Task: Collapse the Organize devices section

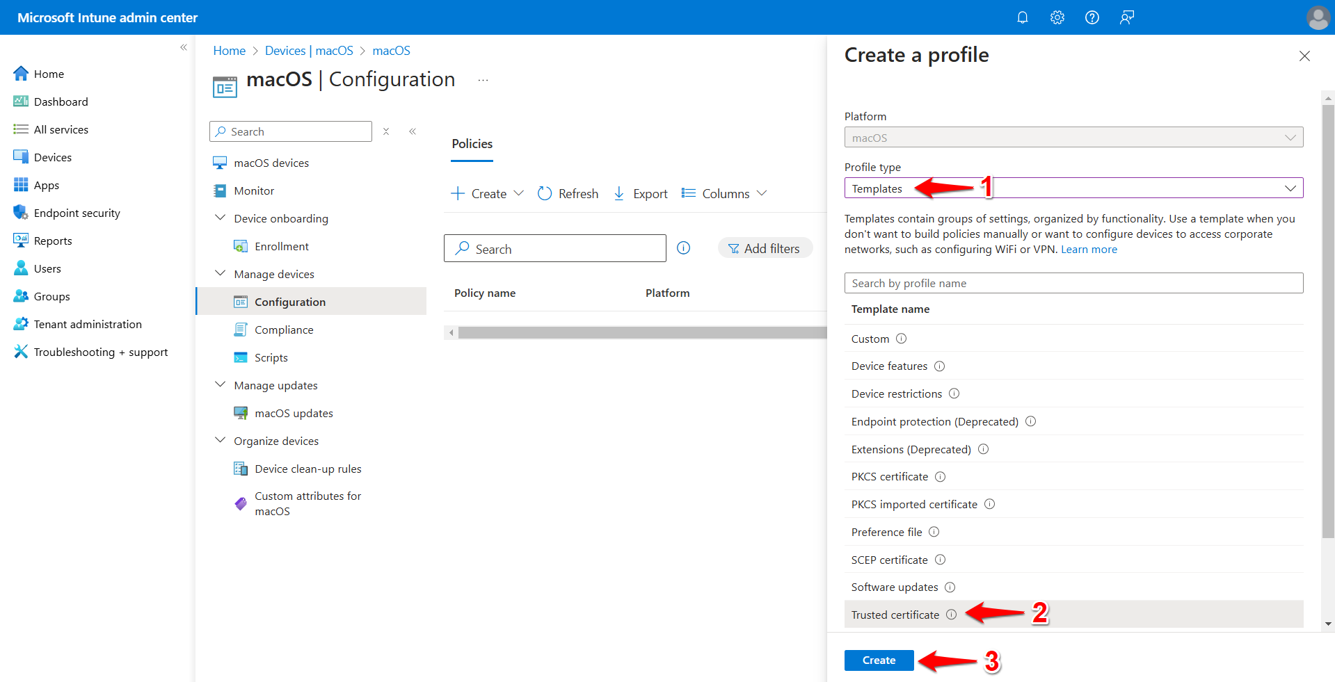Action: point(220,440)
